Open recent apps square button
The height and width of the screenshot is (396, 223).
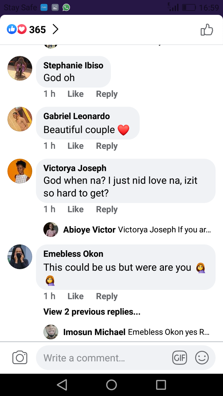click(161, 385)
